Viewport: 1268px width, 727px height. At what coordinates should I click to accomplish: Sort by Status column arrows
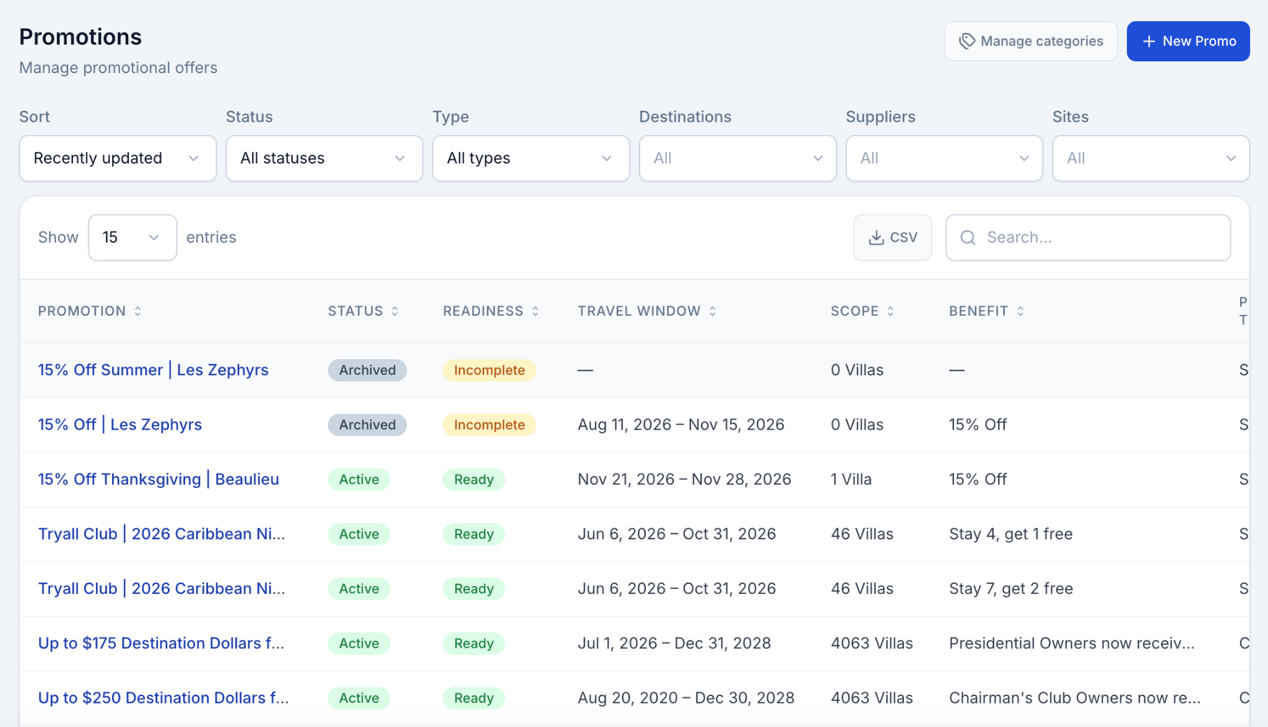394,311
